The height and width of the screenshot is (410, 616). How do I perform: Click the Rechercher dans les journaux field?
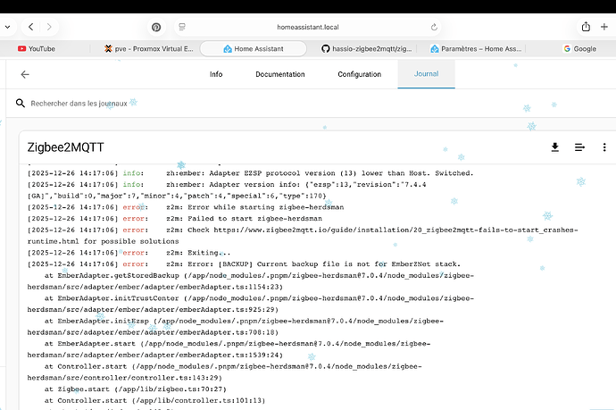pos(268,104)
